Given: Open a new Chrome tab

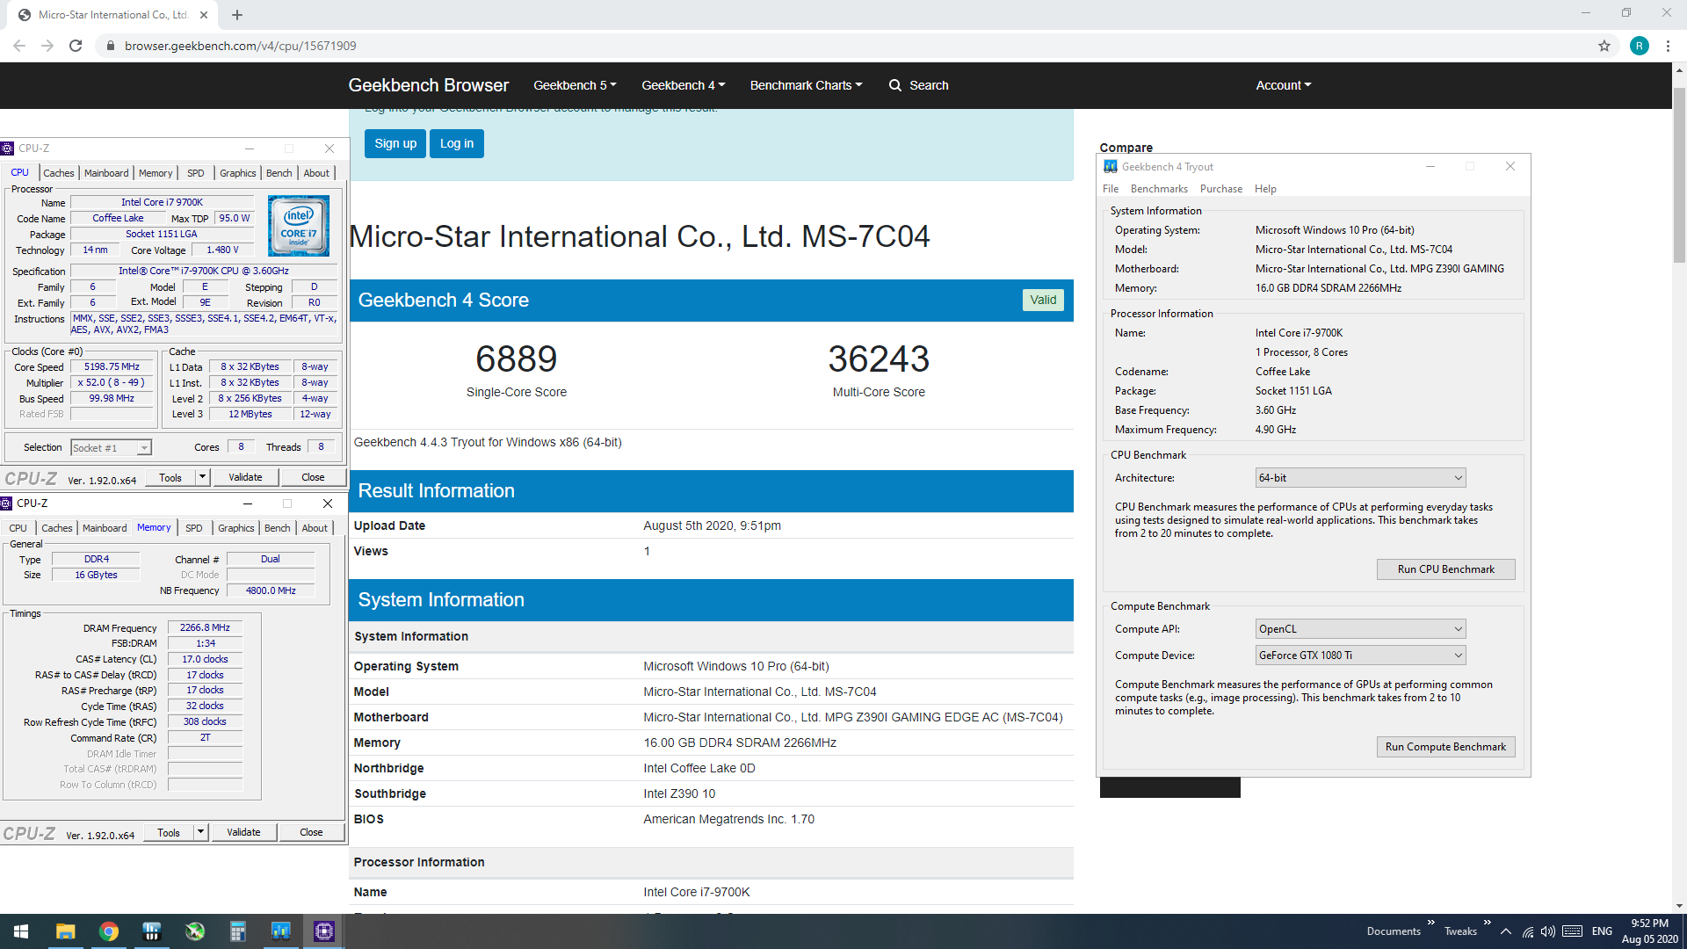Looking at the screenshot, I should coord(237,15).
